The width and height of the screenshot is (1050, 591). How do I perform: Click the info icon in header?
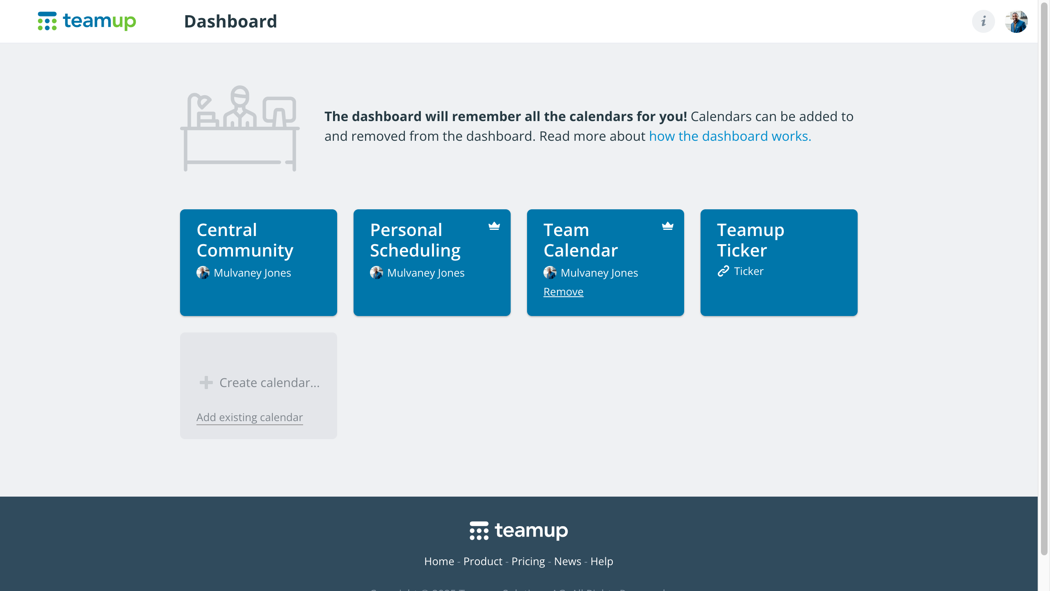983,21
